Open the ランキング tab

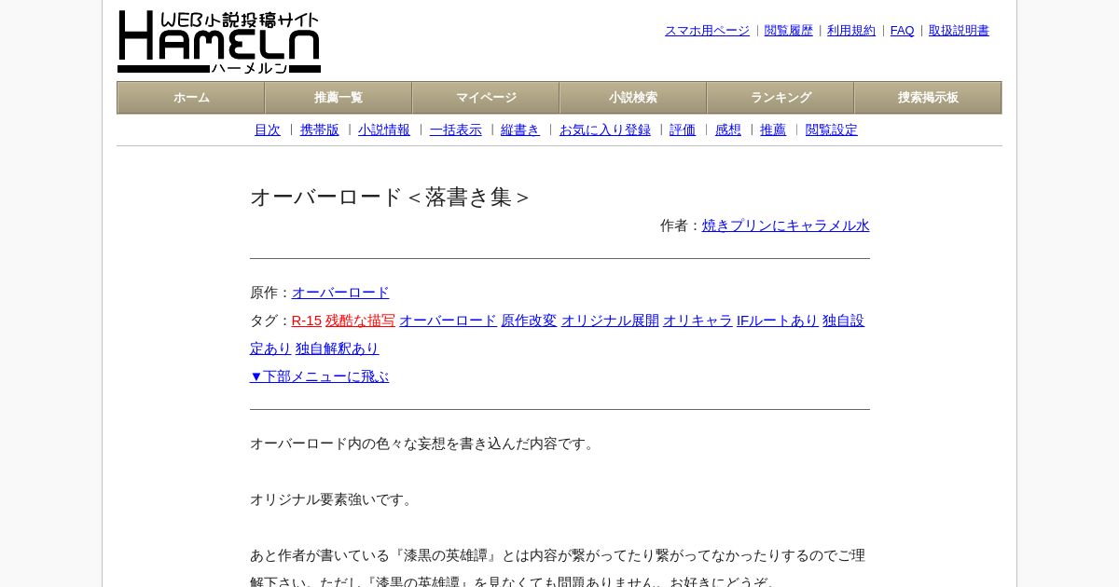pos(781,98)
